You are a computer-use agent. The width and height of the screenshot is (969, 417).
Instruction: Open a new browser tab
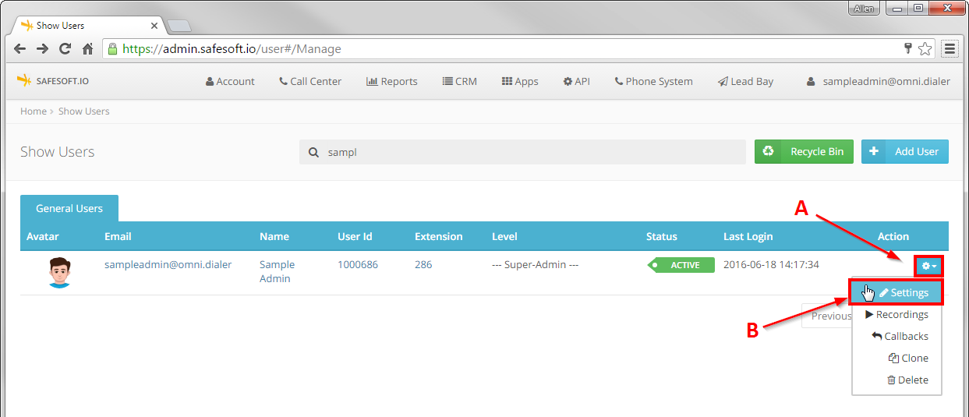pos(179,26)
